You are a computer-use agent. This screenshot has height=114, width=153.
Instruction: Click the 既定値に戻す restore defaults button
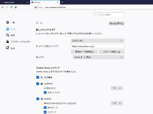117,23
